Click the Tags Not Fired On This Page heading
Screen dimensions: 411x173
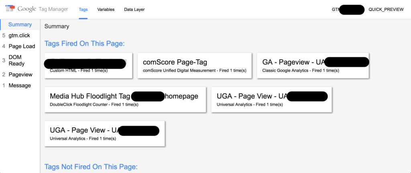(91, 167)
